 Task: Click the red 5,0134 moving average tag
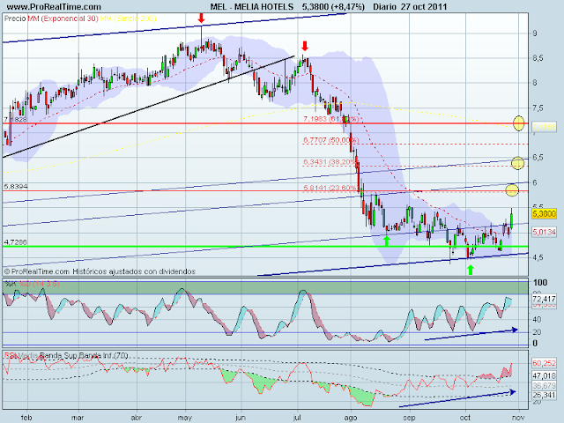click(545, 232)
